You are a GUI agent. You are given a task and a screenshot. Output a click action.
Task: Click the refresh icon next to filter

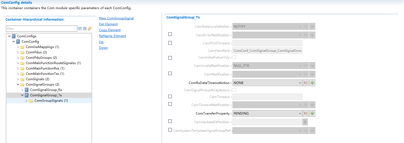pos(90,29)
